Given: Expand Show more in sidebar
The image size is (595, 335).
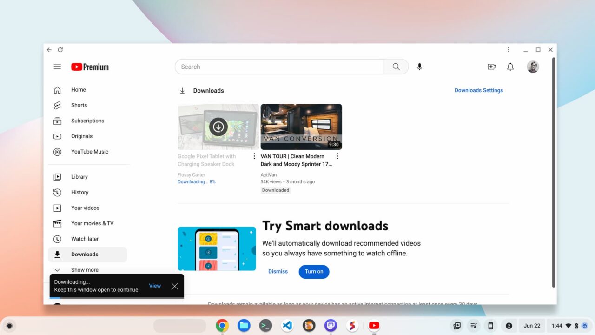Looking at the screenshot, I should [87, 270].
